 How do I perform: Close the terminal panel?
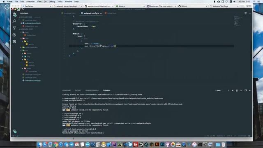(250, 90)
